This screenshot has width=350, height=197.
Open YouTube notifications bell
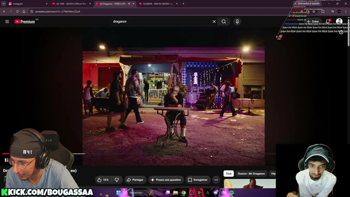328,22
